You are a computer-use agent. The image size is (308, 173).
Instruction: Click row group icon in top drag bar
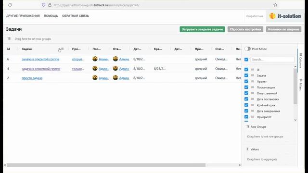click(9, 38)
